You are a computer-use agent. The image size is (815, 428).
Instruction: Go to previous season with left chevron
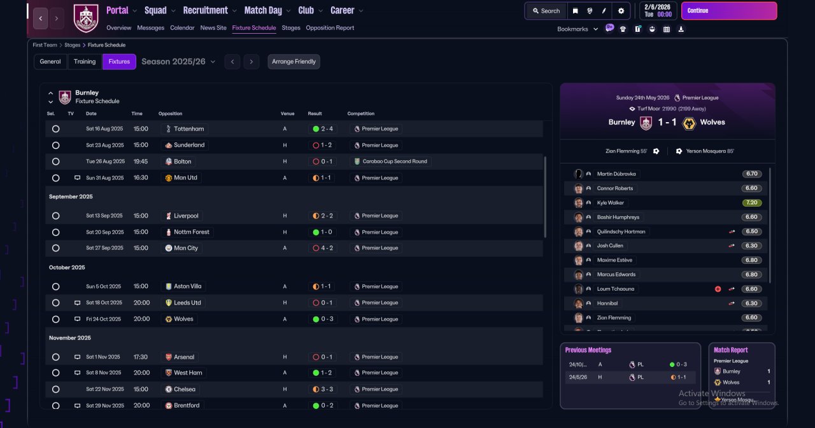click(x=232, y=62)
